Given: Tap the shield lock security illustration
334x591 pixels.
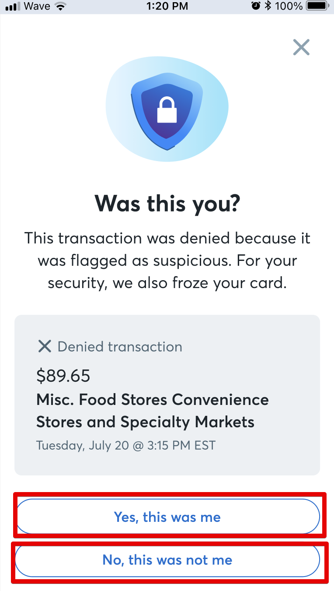Looking at the screenshot, I should pyautogui.click(x=167, y=109).
